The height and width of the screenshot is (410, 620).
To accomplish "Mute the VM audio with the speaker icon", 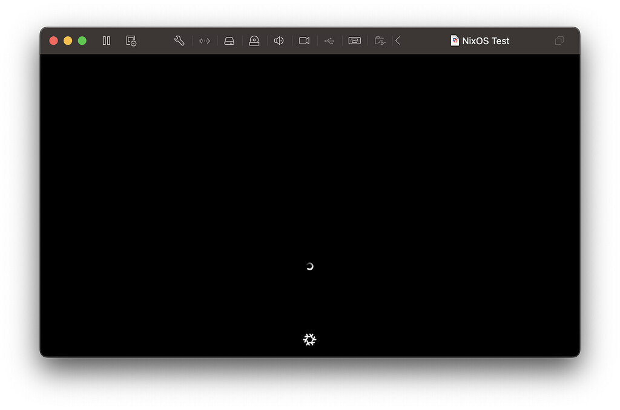I will (x=279, y=41).
